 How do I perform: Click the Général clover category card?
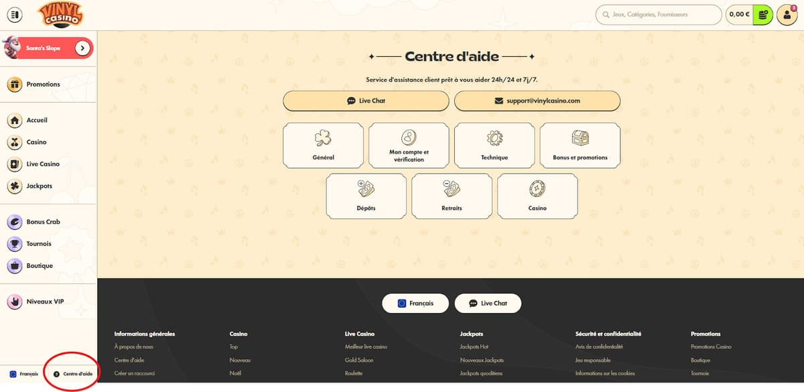coord(323,145)
